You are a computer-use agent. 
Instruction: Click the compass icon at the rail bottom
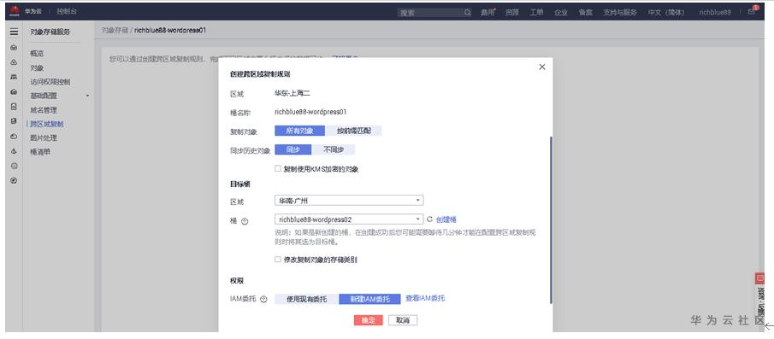pyautogui.click(x=14, y=181)
